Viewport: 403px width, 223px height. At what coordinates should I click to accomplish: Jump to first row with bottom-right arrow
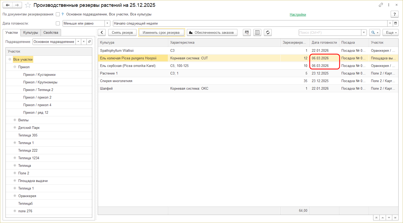376,218
